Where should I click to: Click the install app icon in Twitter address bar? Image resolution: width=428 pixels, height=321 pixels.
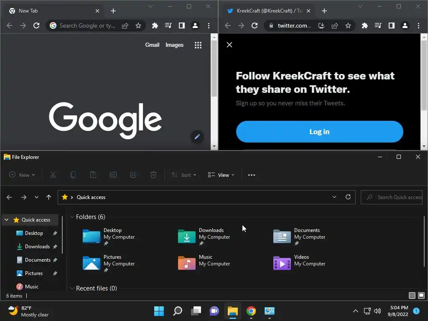tap(321, 25)
